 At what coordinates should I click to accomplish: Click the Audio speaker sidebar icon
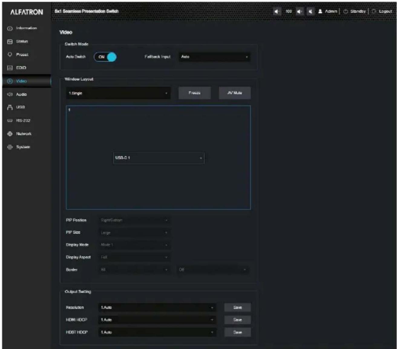[10, 94]
